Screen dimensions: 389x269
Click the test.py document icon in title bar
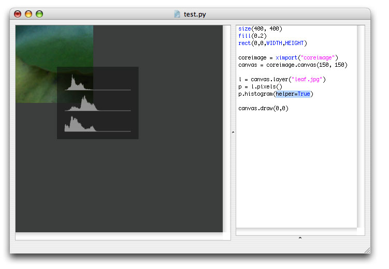coord(177,14)
